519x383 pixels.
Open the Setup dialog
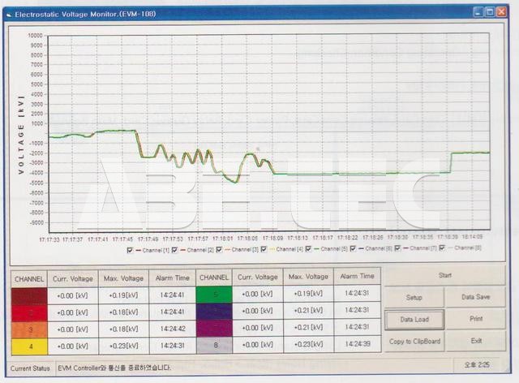414,298
